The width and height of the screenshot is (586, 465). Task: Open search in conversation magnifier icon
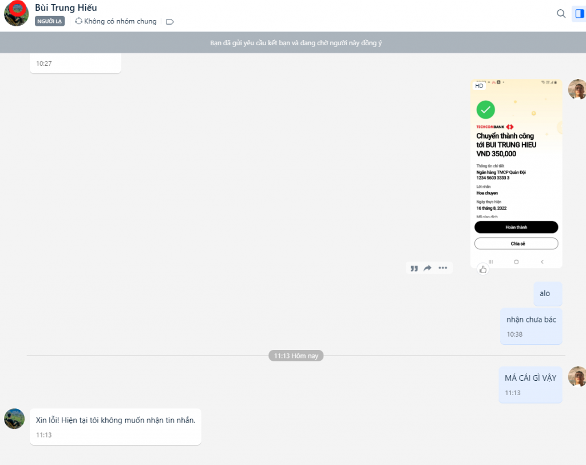click(x=561, y=14)
